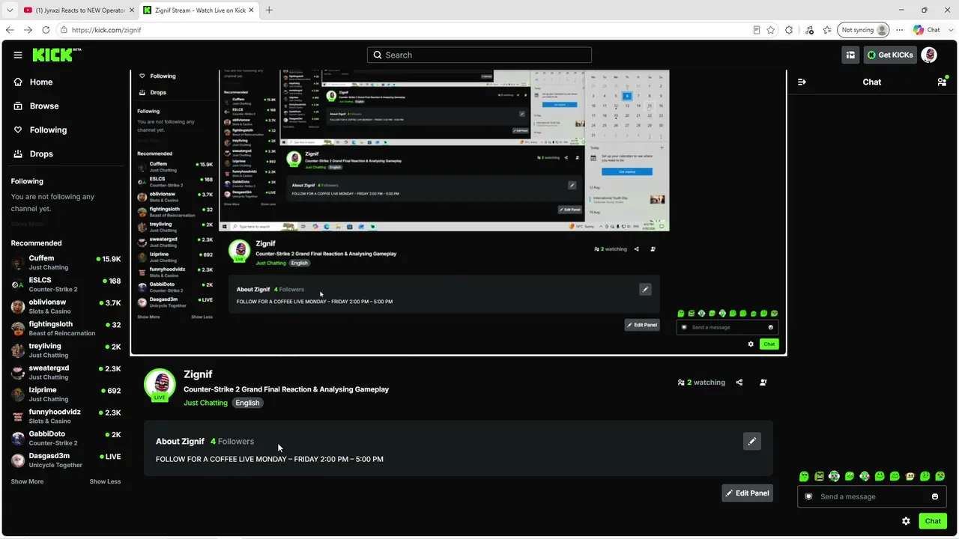Click the green KICK logo
The image size is (959, 539).
click(x=56, y=55)
